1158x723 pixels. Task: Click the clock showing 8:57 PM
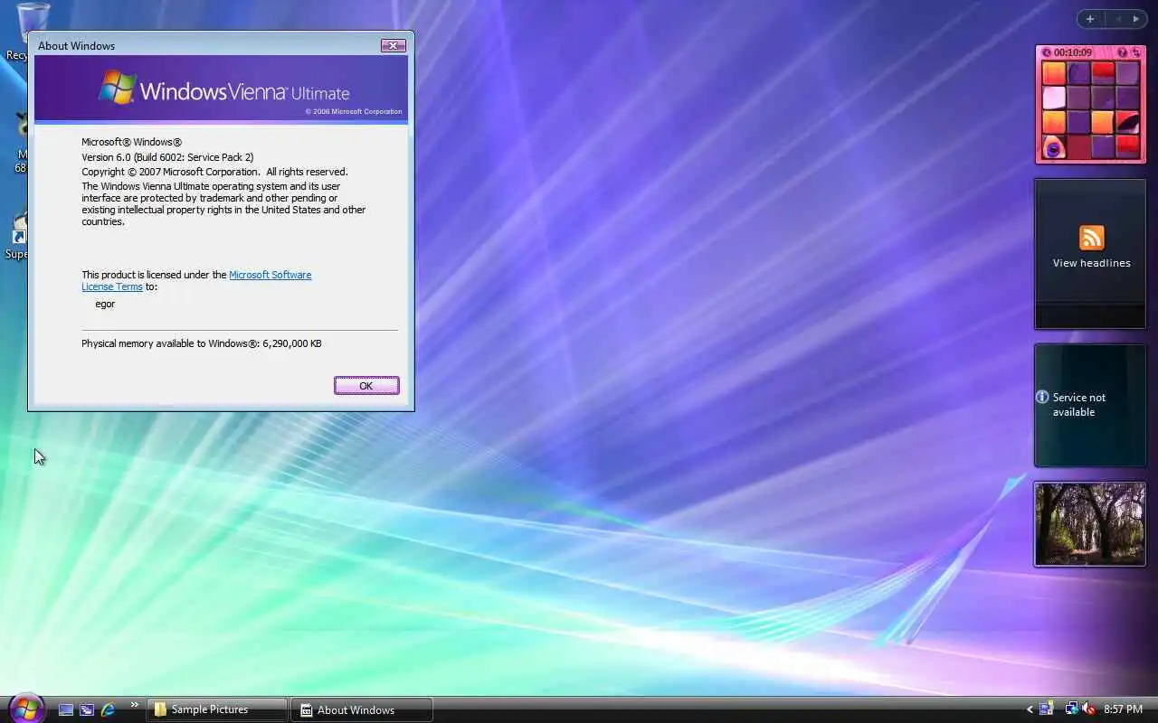(x=1123, y=709)
